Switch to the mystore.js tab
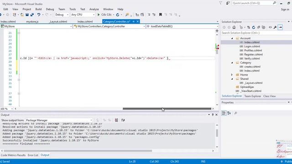 tap(32, 21)
